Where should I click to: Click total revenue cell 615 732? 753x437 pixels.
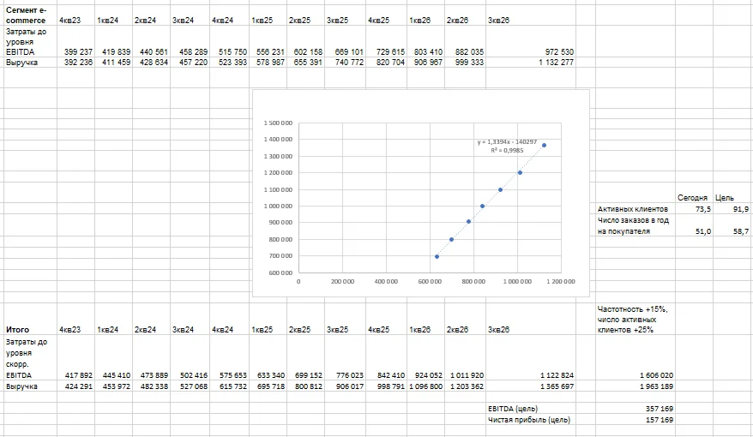click(230, 386)
